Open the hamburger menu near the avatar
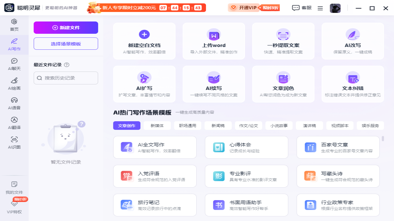 (320, 8)
